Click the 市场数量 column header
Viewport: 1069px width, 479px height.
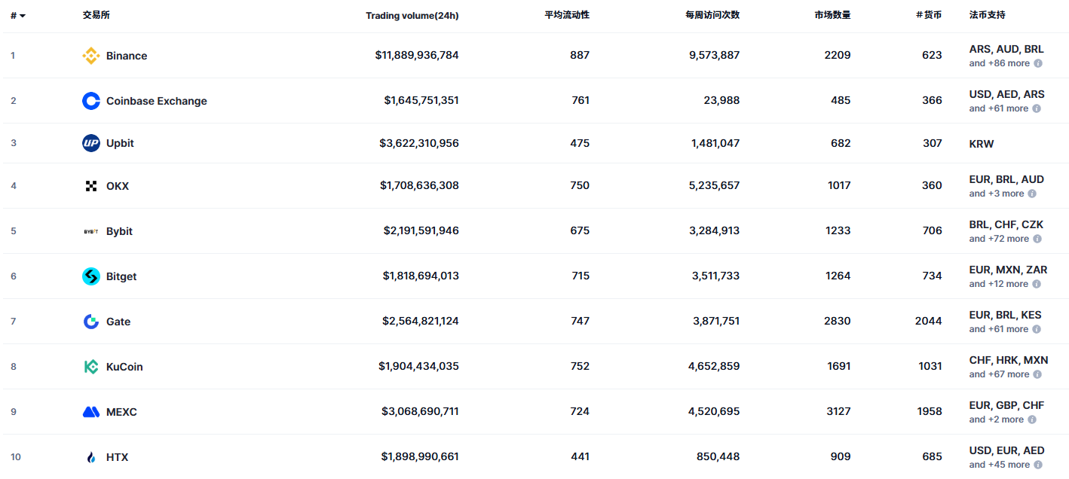tap(832, 15)
